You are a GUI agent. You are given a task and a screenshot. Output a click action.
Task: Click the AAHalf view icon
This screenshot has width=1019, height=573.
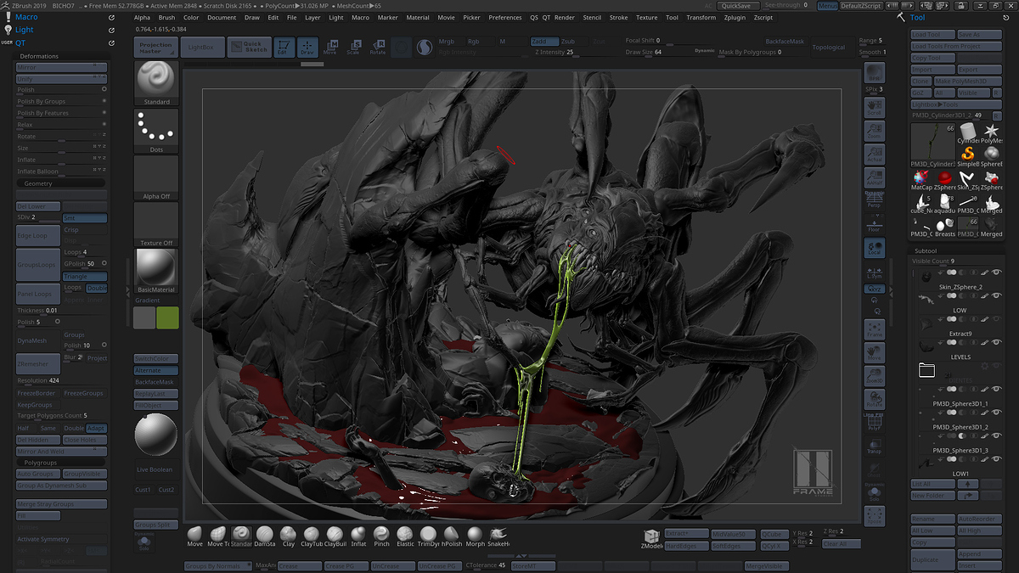(874, 177)
